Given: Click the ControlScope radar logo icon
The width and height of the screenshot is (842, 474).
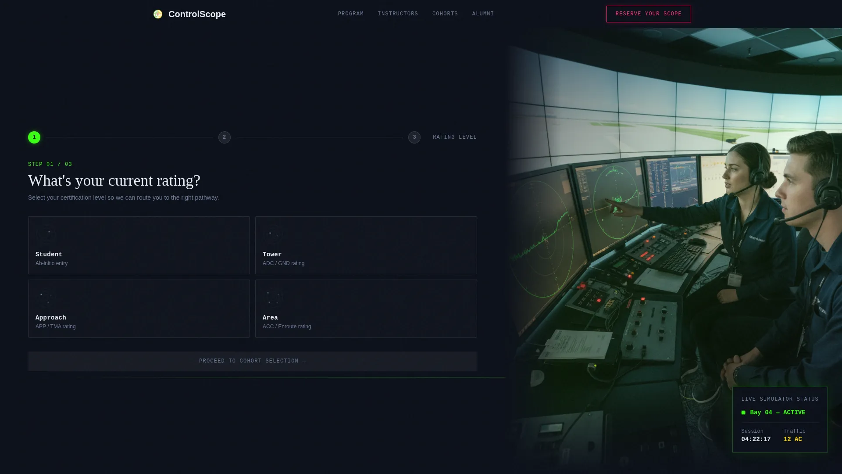Looking at the screenshot, I should pos(158,14).
